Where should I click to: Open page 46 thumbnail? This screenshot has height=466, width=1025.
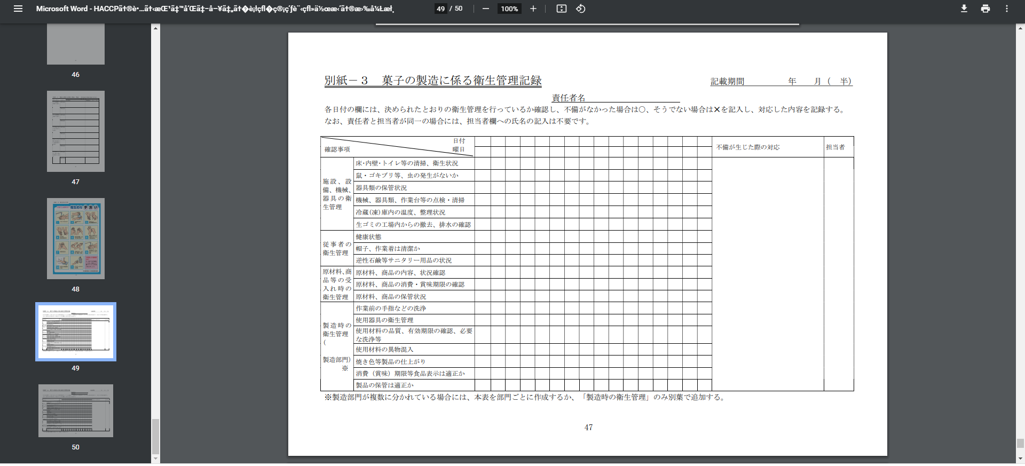[76, 45]
